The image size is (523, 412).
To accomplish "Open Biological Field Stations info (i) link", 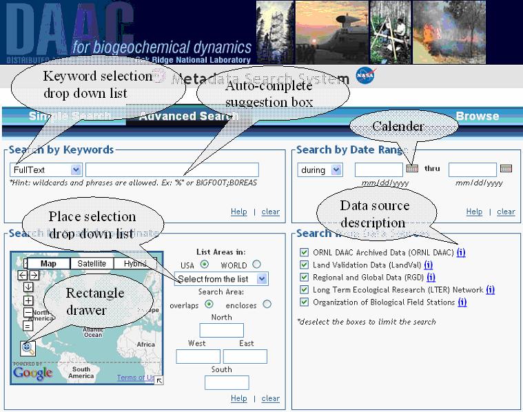I will 462,302.
